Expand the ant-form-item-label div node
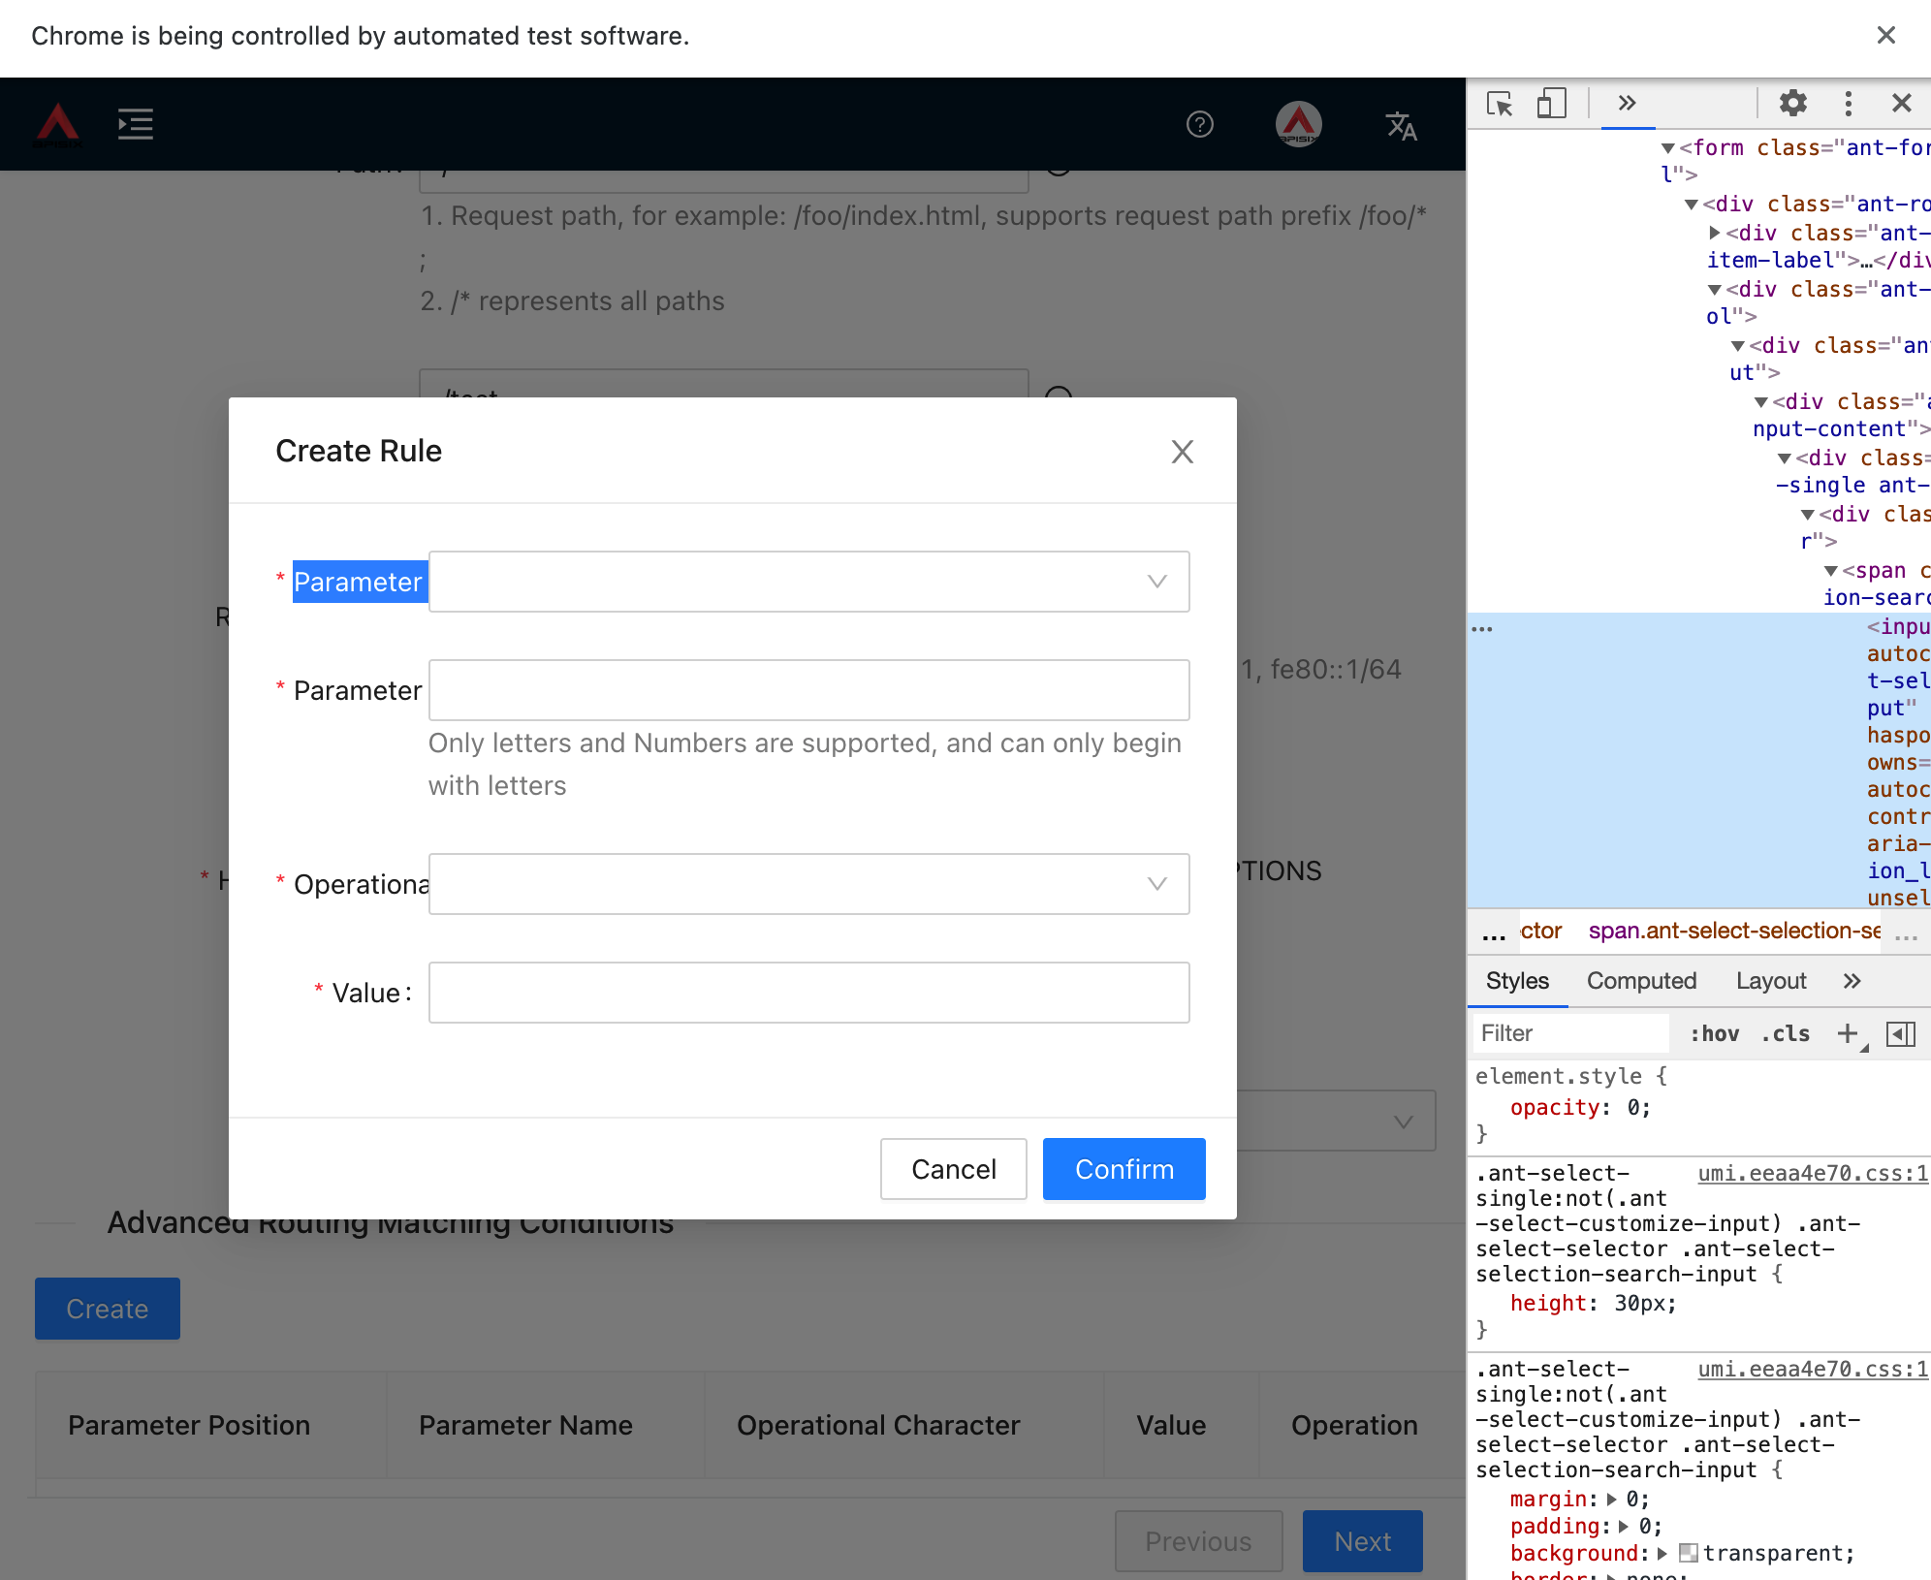 [1715, 233]
